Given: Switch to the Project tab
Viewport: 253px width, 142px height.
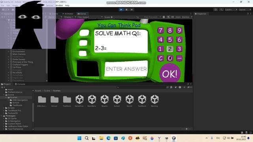Looking at the screenshot, I should [x=6, y=84].
